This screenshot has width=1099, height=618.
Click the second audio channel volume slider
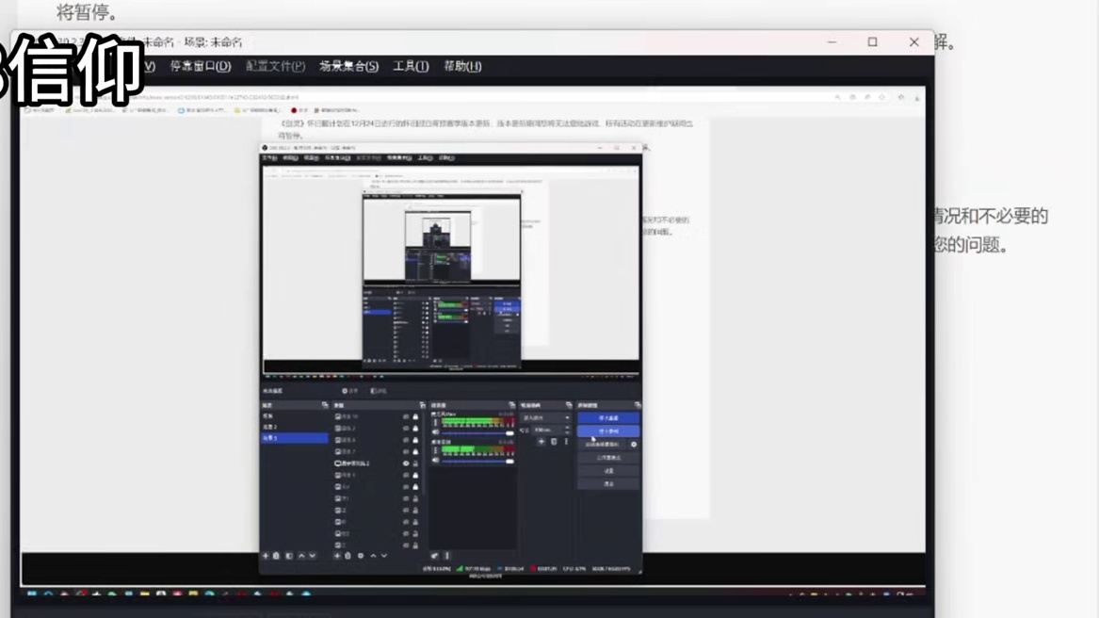pos(476,461)
